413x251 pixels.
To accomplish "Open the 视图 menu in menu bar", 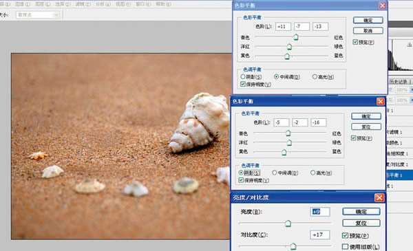I will tap(123, 4).
